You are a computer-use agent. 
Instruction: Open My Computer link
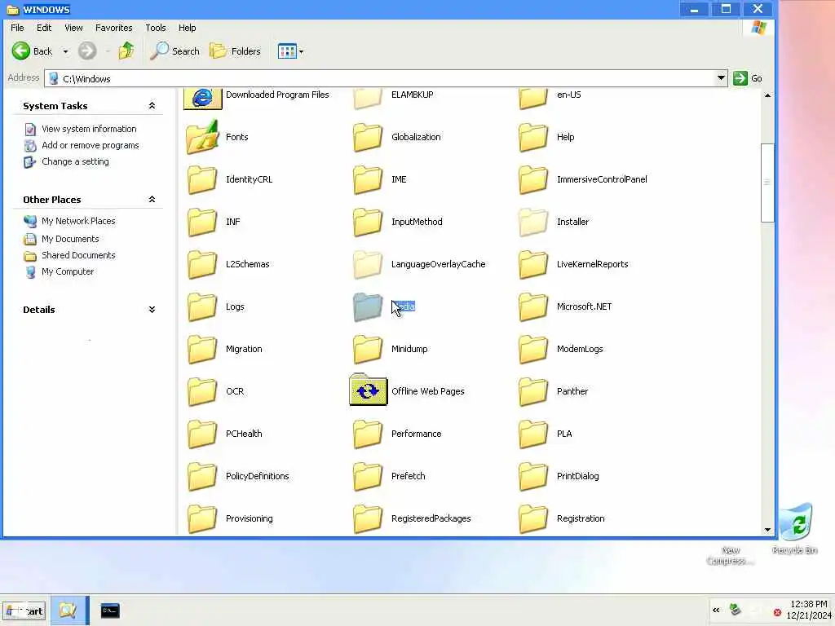coord(68,271)
